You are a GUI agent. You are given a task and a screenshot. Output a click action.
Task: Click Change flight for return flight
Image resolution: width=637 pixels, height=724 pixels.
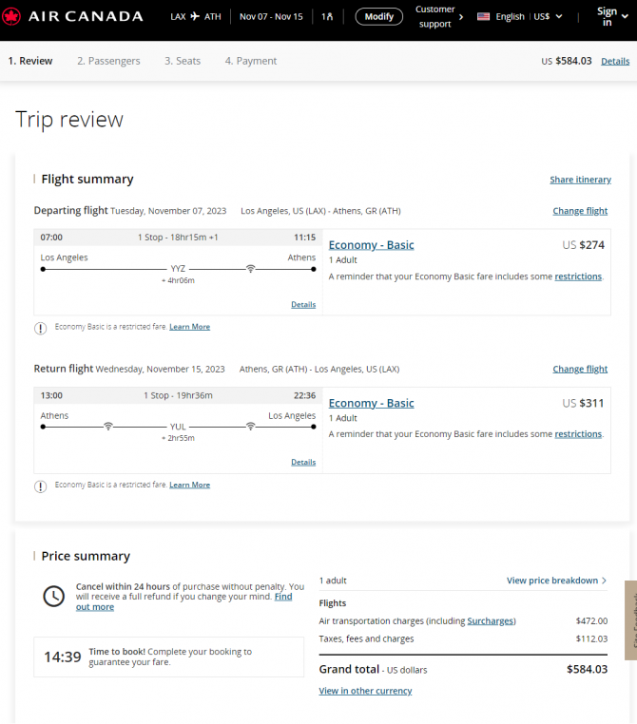(580, 369)
